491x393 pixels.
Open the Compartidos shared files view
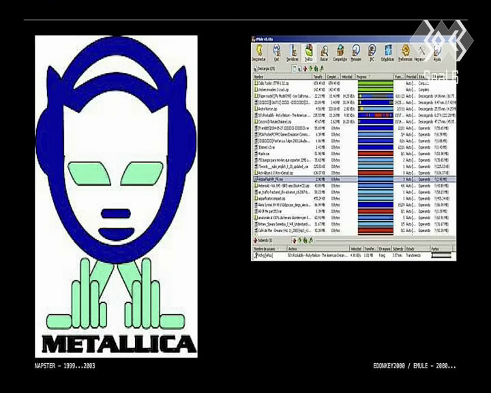(x=340, y=53)
